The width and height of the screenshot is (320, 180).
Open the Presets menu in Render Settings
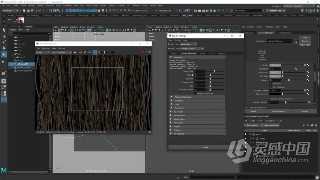point(178,40)
